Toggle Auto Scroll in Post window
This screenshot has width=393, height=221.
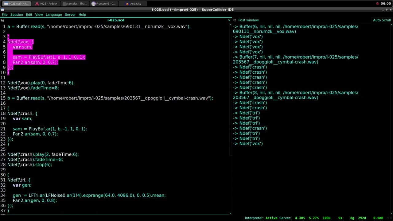pos(382,20)
